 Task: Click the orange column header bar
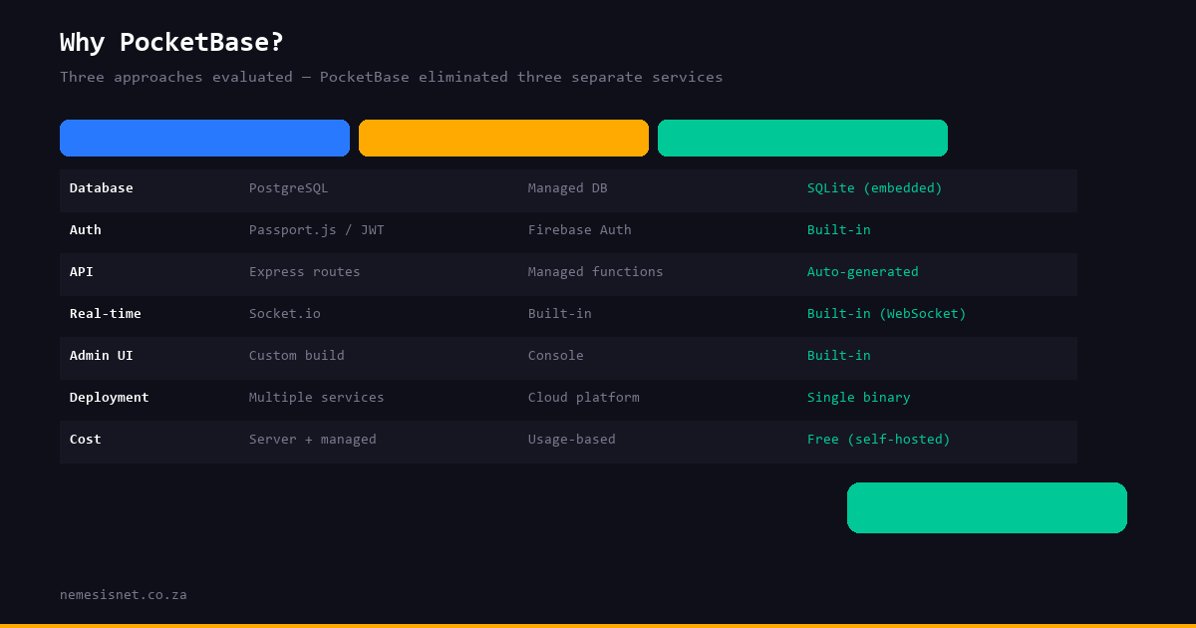(503, 138)
